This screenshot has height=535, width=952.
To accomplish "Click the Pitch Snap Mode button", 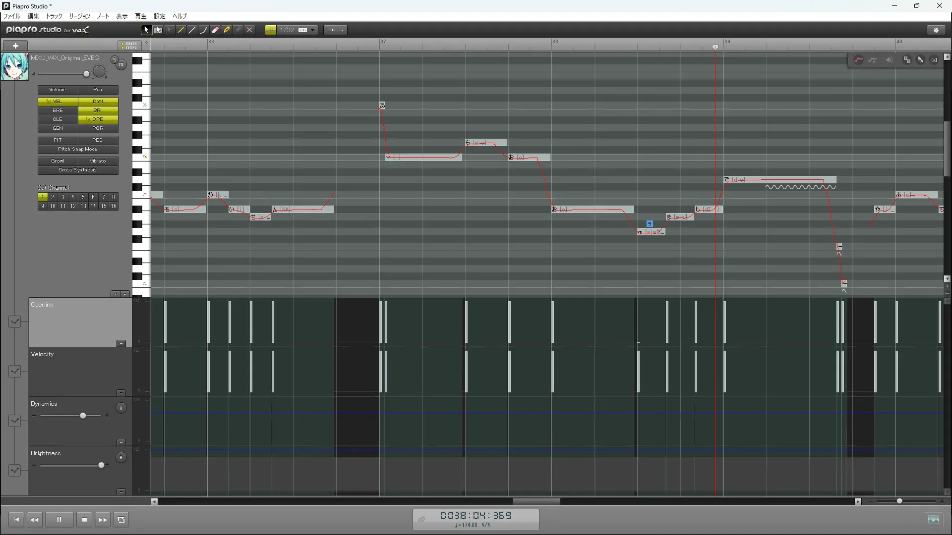I will (78, 149).
